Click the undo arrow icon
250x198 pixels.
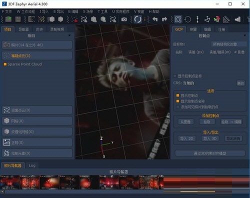tap(155, 19)
